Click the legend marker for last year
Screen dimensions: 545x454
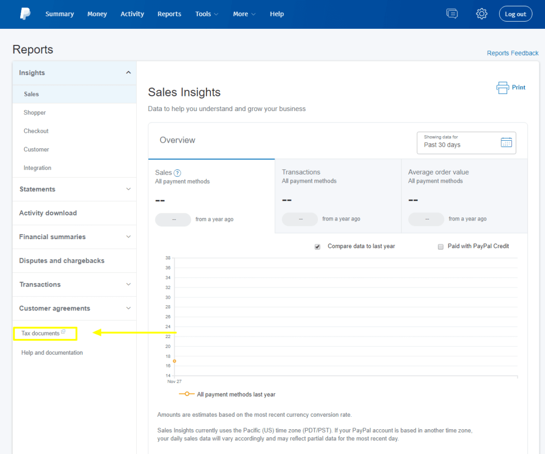point(187,394)
